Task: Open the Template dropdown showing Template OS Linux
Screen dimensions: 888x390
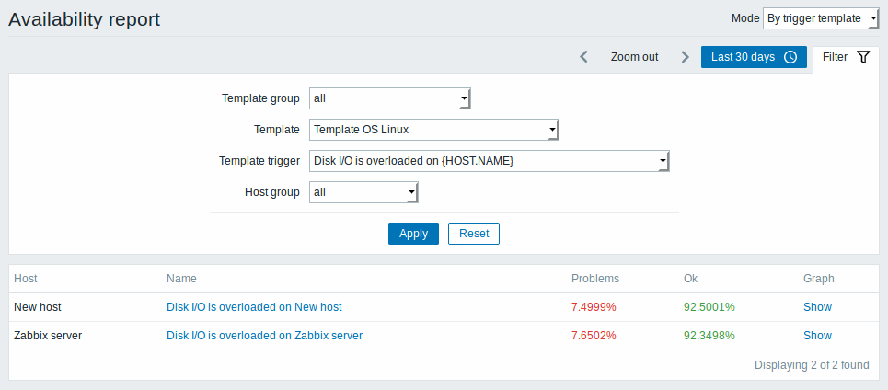Action: (434, 130)
